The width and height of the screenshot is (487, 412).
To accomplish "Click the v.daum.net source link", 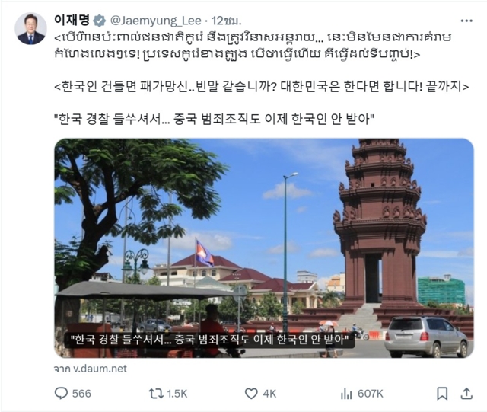I will pos(100,369).
